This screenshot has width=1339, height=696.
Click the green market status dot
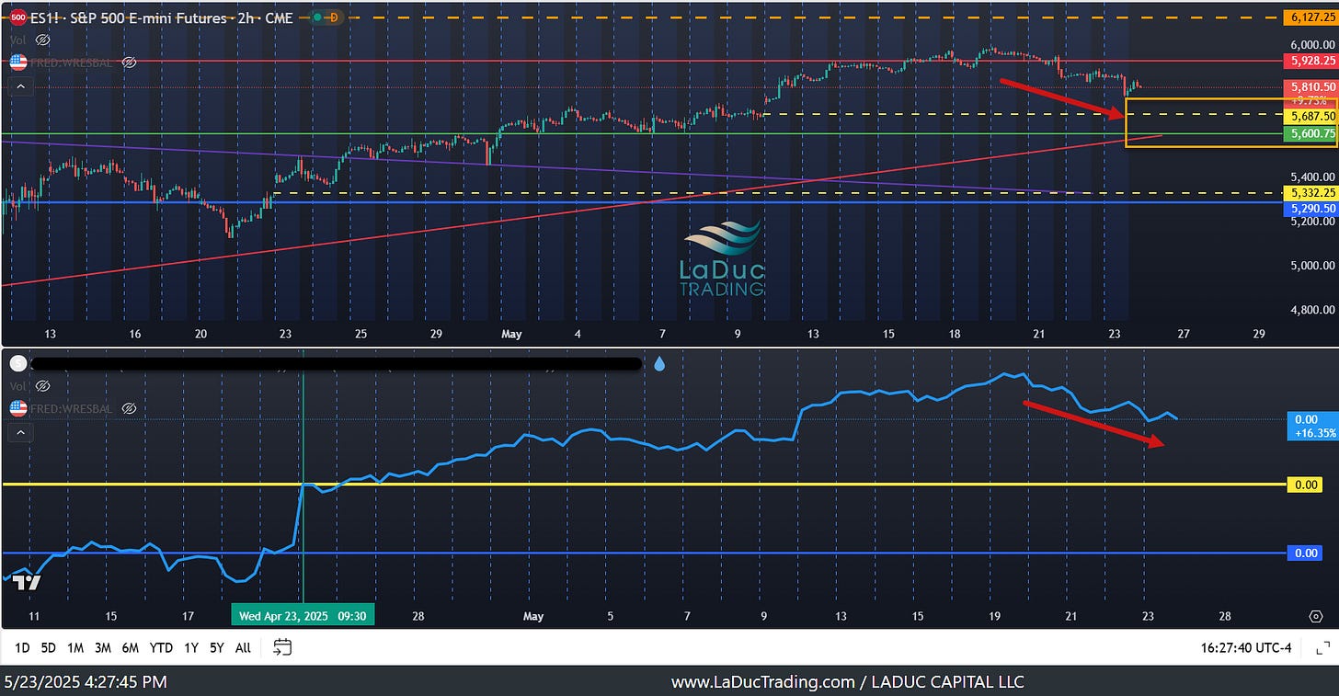pyautogui.click(x=317, y=17)
